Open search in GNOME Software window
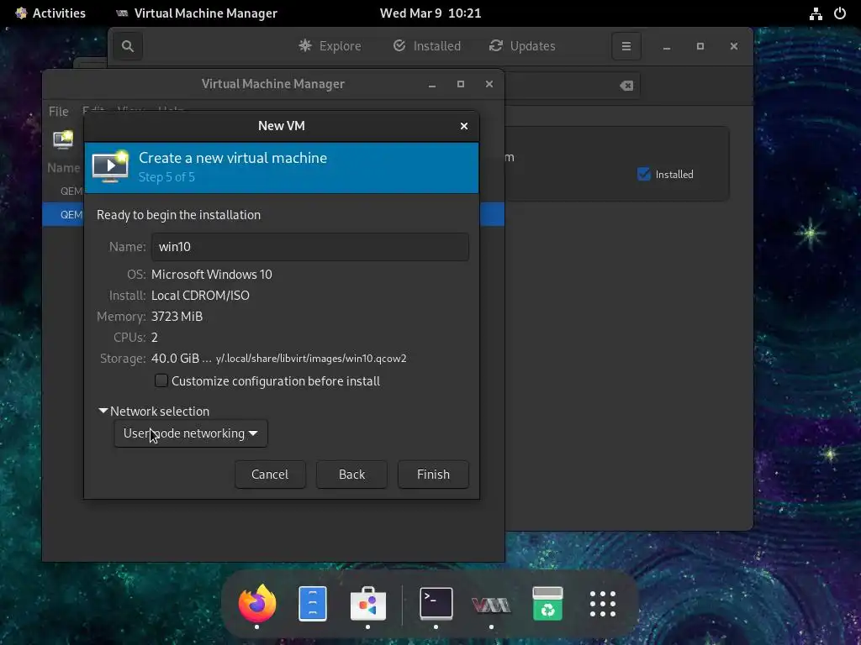Image resolution: width=861 pixels, height=645 pixels. [x=128, y=46]
